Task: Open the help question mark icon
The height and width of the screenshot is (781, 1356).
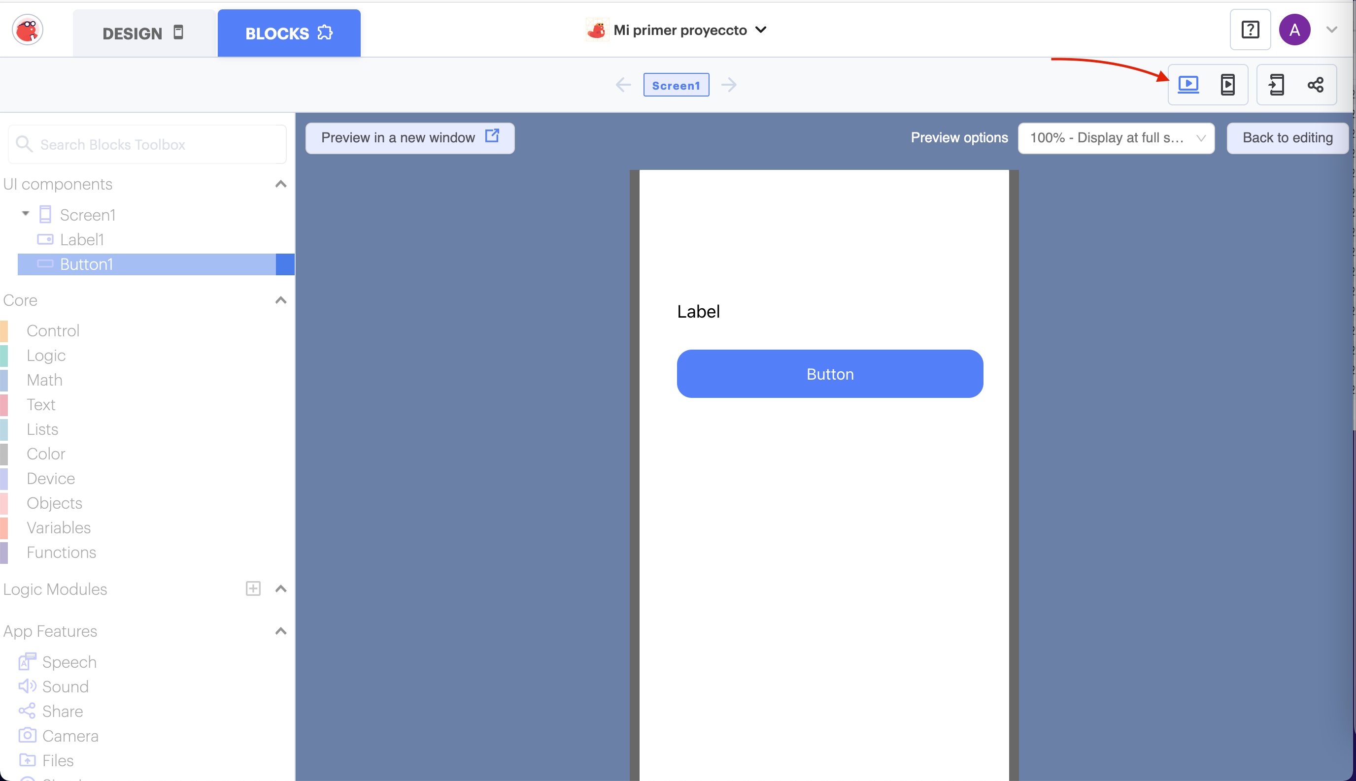Action: click(x=1250, y=30)
